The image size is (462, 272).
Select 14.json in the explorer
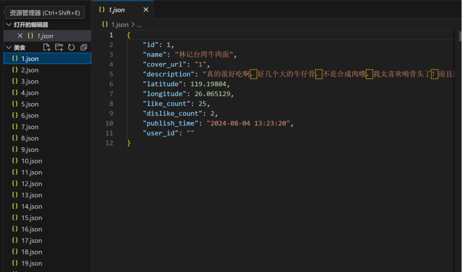point(31,206)
